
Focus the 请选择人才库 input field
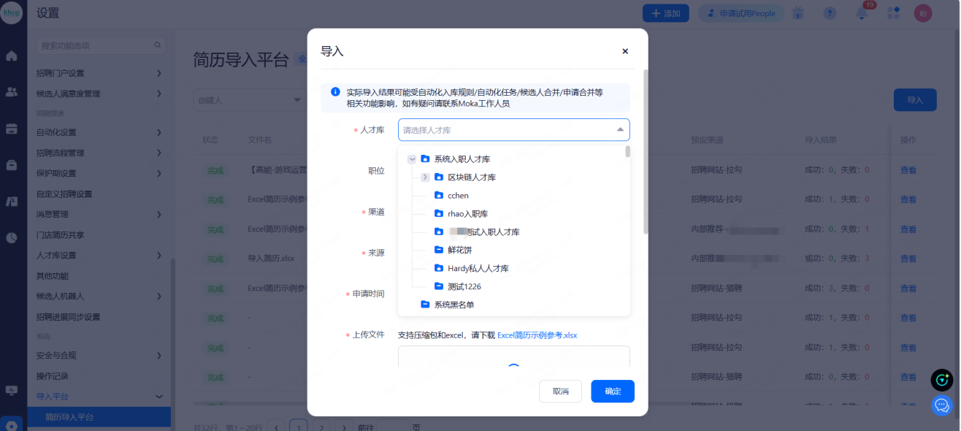coord(504,130)
